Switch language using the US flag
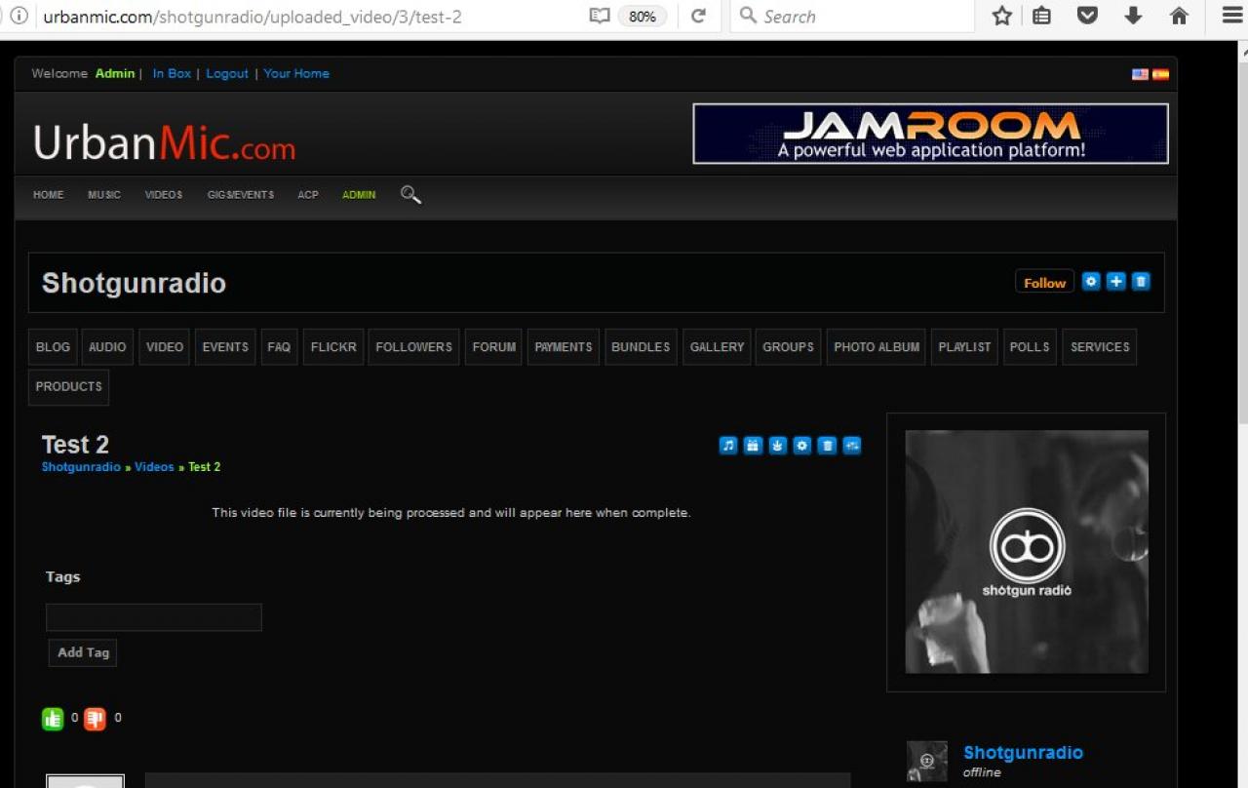Screen dimensions: 1248x788 (1140, 74)
